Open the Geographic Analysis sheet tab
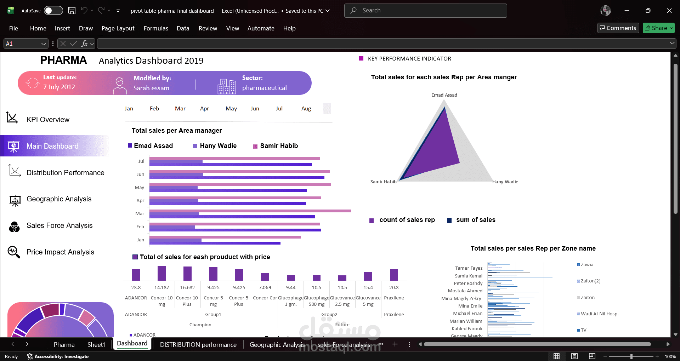Image resolution: width=680 pixels, height=361 pixels. [277, 344]
